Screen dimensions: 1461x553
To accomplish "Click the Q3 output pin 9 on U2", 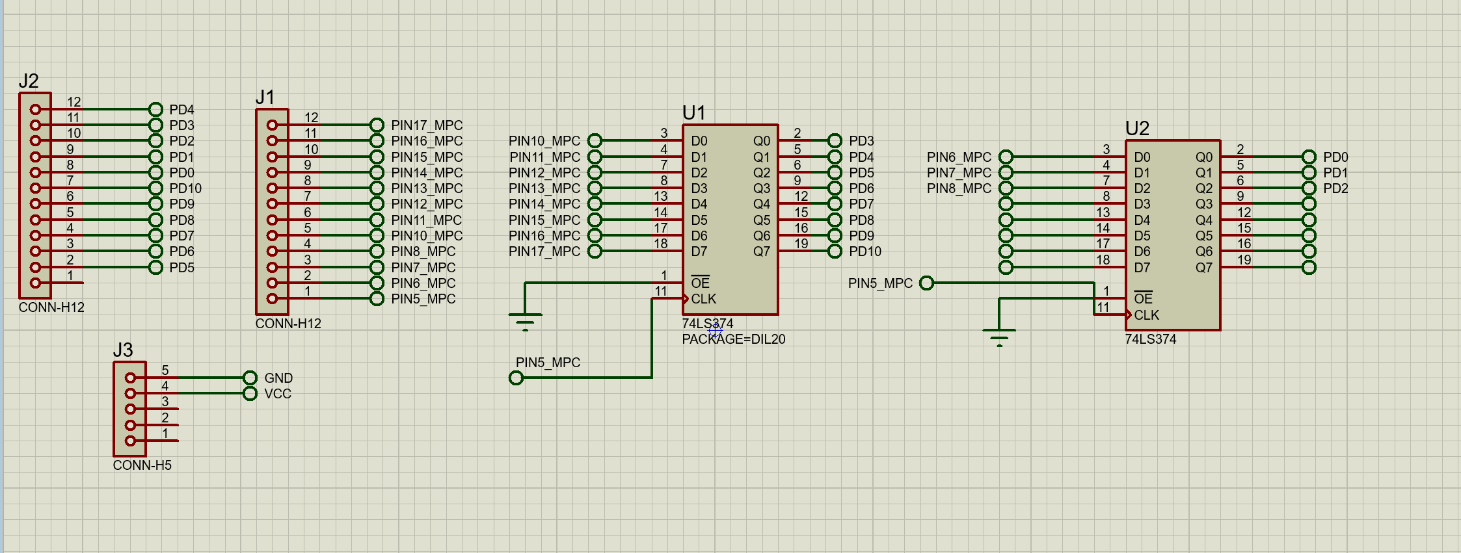I will point(1237,203).
